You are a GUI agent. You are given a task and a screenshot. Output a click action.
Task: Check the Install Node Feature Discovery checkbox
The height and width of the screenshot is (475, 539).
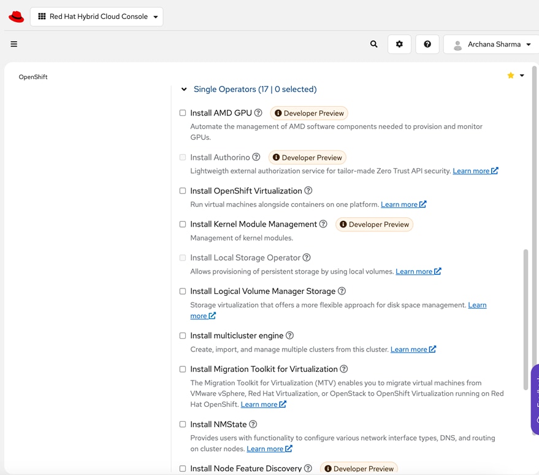[183, 468]
